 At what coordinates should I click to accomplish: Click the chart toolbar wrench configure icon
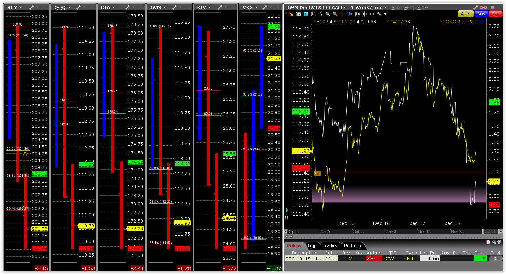[379, 14]
